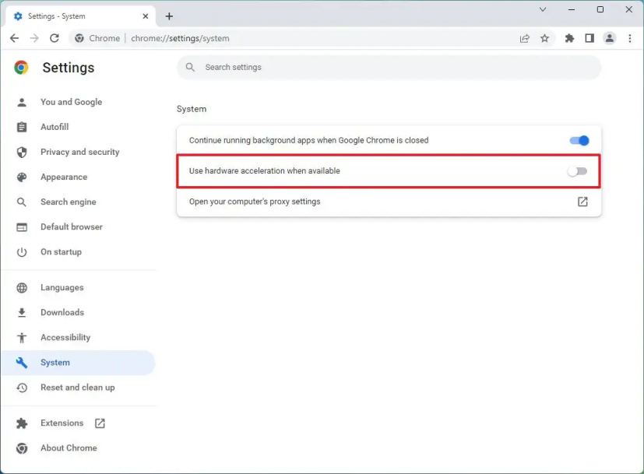Click the shield icon beside Privacy and security
The width and height of the screenshot is (644, 474).
point(22,153)
